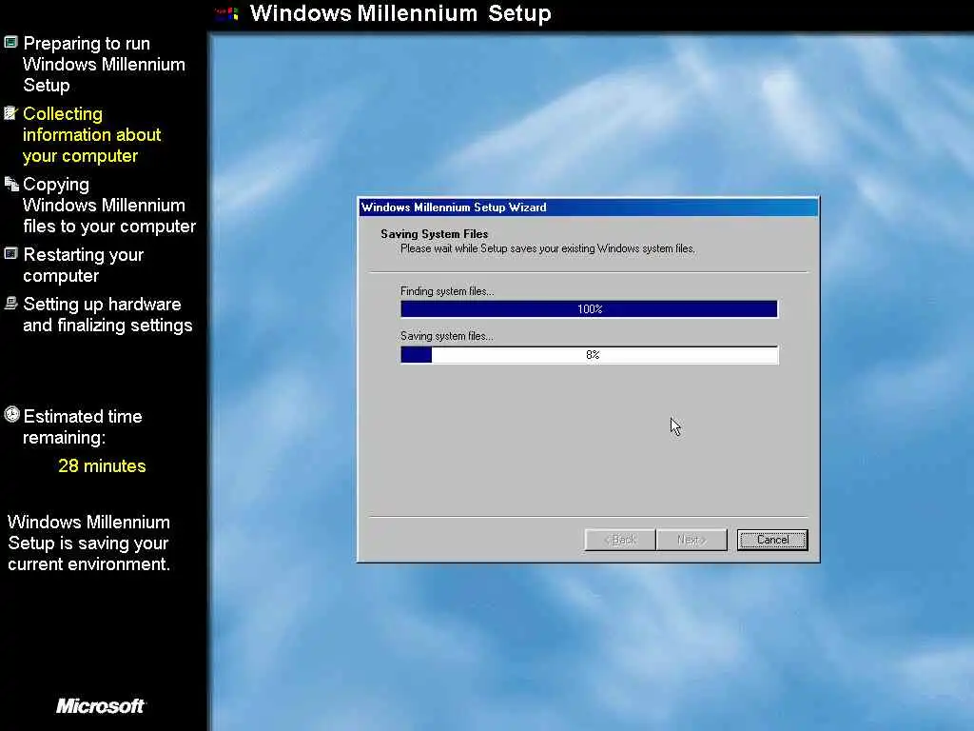Click the Windows flag logo in the Setup header
974x731 pixels.
226,13
